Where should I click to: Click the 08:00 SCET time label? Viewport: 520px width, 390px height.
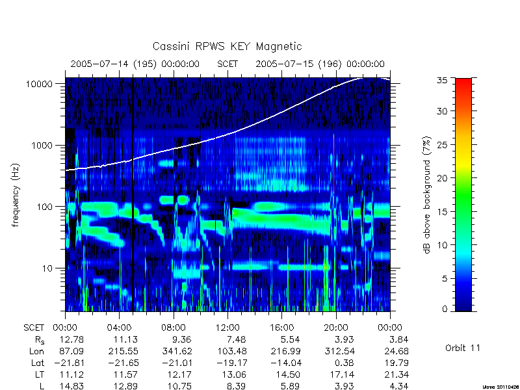174,328
